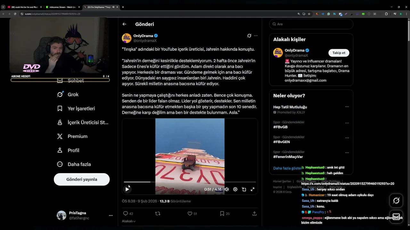The width and height of the screenshot is (410, 230).
Task: Reload the page with the browser refresh button
Action: [x=15, y=14]
